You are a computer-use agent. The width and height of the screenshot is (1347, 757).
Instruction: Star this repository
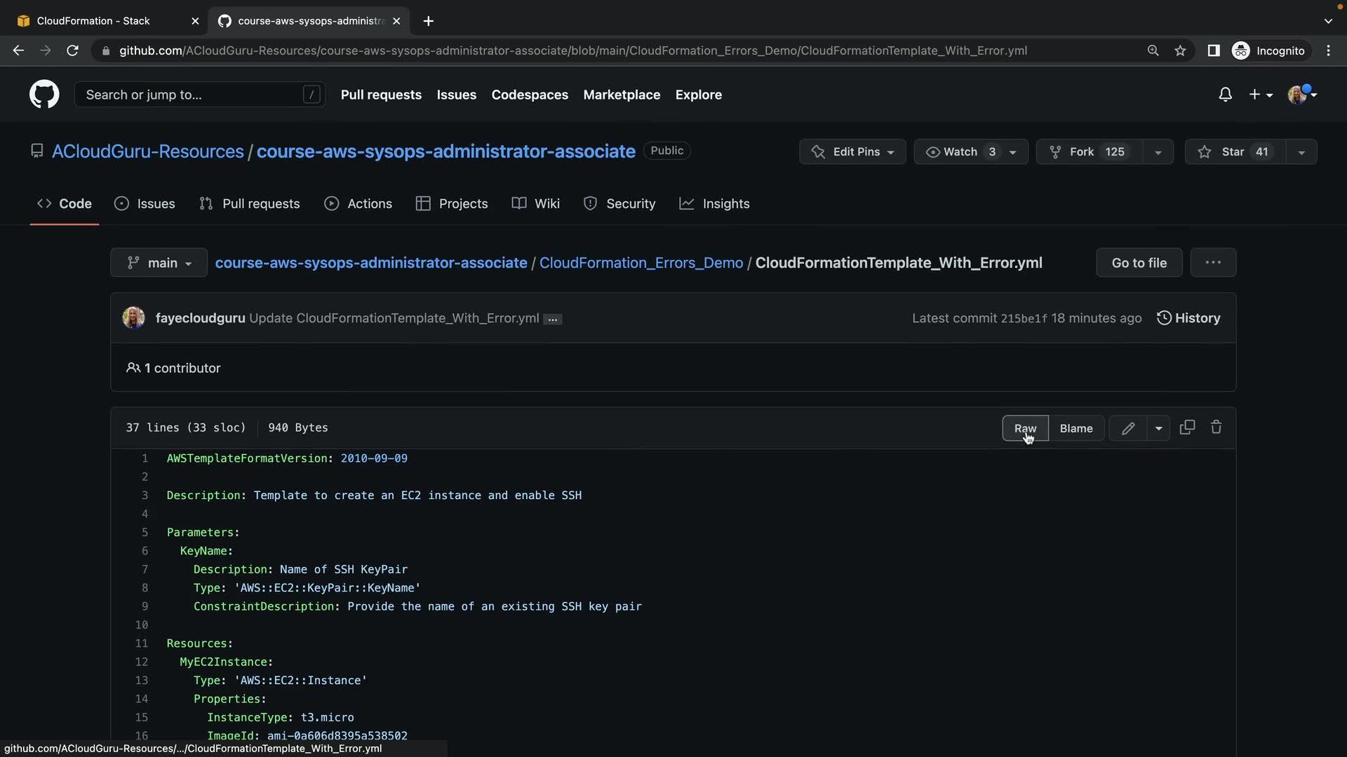click(1235, 152)
